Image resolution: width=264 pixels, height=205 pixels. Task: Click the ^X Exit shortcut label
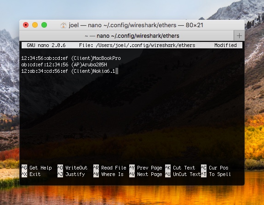click(31, 174)
